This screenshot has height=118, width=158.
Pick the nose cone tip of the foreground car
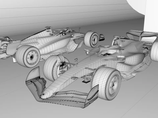tap(44, 95)
